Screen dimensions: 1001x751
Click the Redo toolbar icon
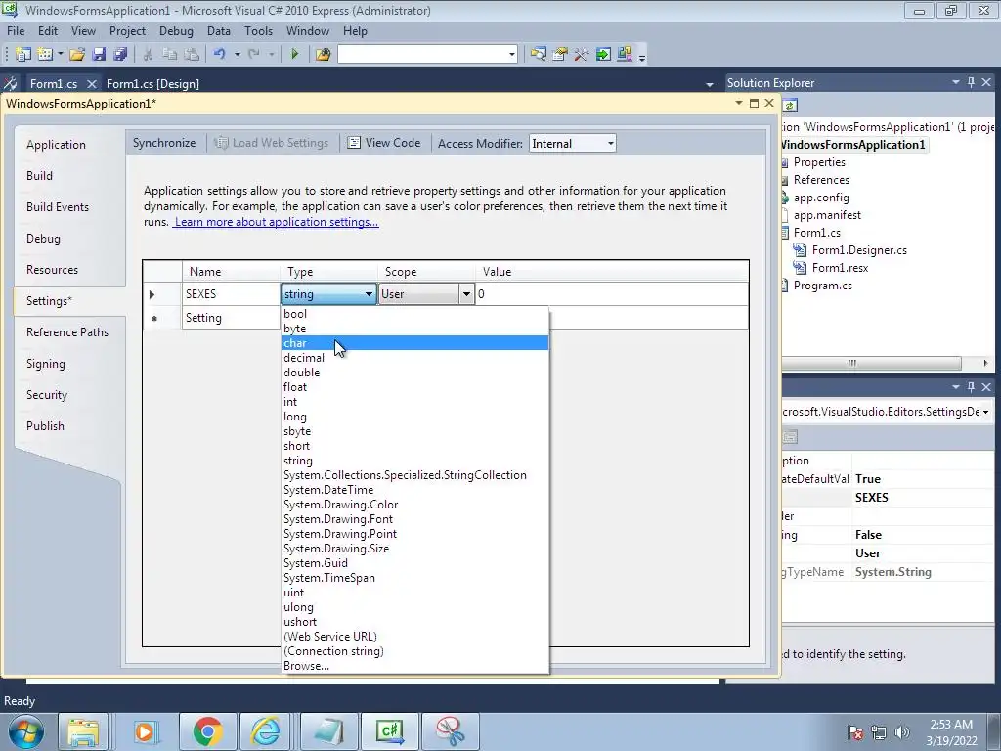[x=254, y=55]
